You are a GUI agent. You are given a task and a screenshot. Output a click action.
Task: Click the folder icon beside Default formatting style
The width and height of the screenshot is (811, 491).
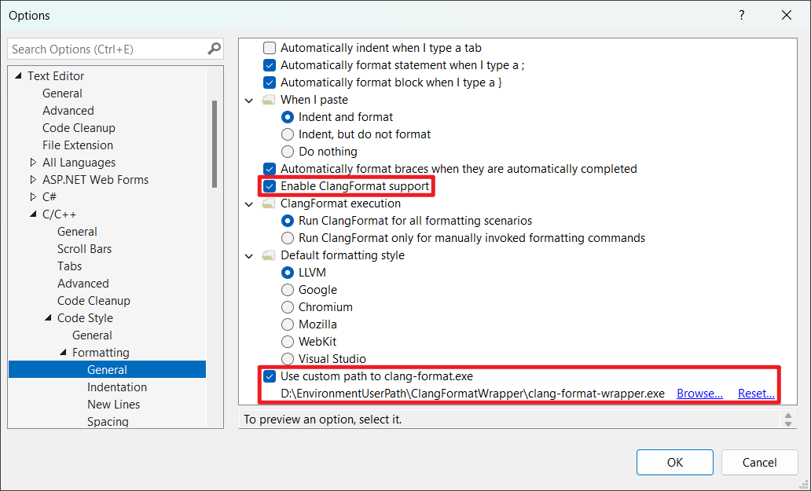point(269,255)
